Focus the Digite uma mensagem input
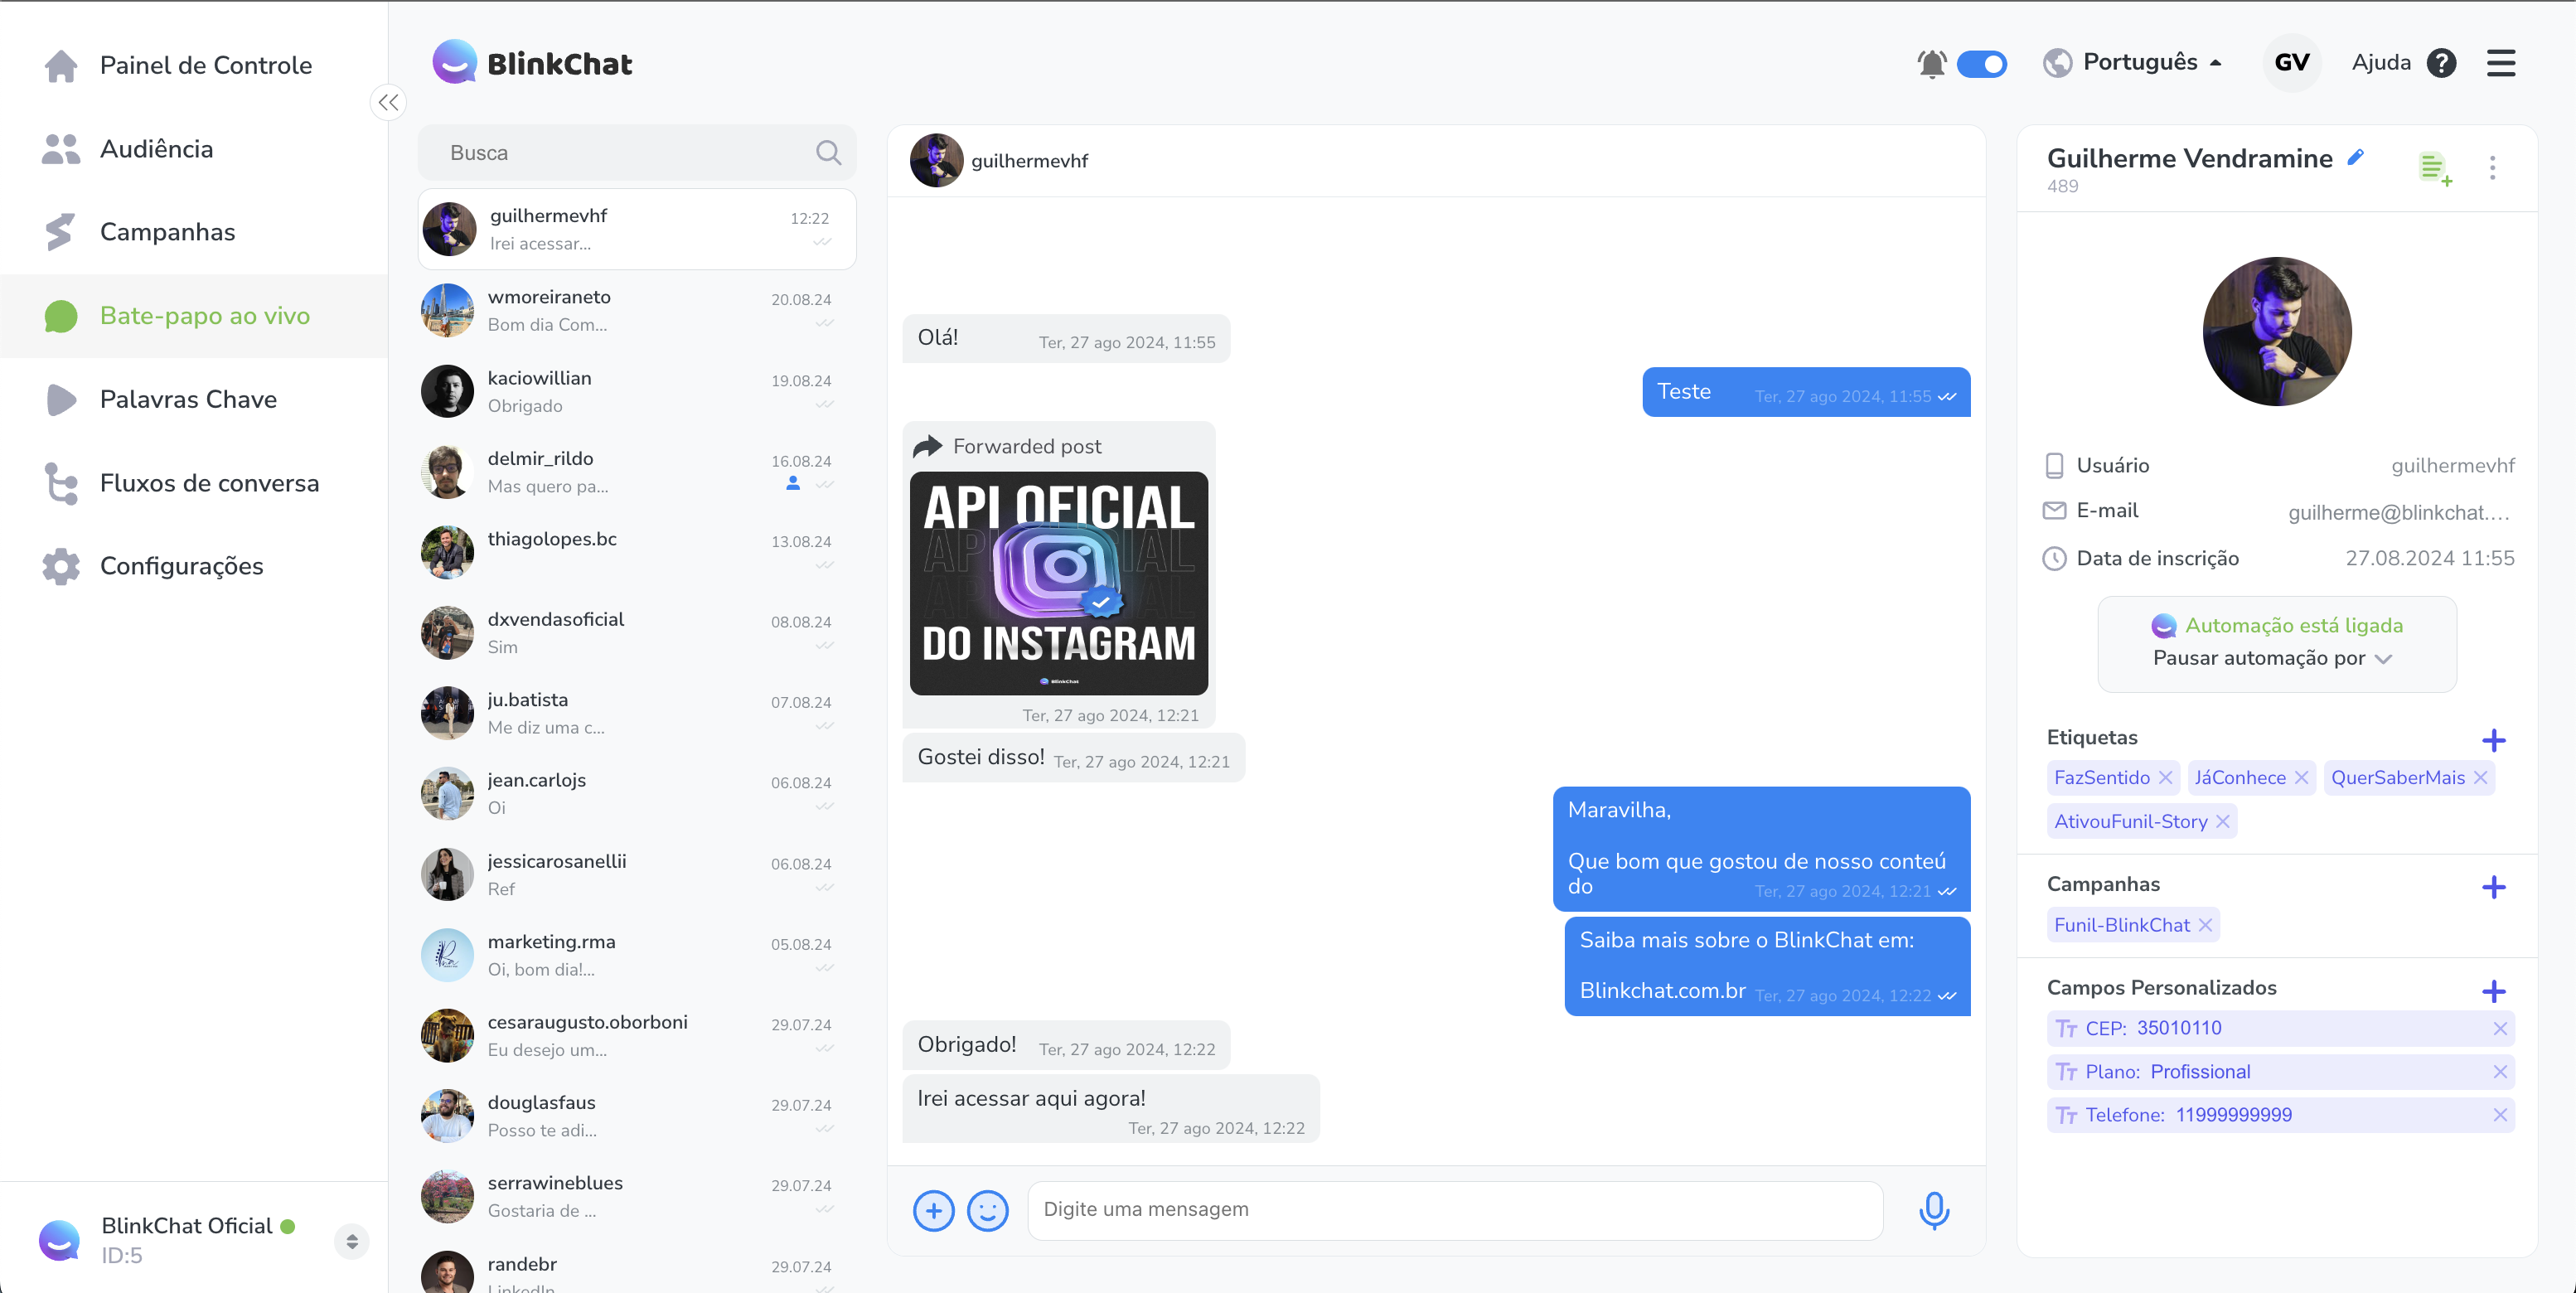This screenshot has height=1293, width=2576. point(1455,1210)
